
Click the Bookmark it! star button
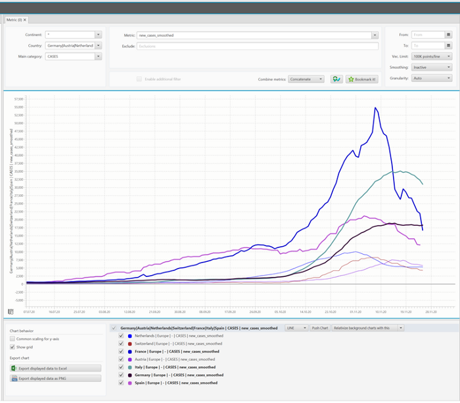point(362,79)
